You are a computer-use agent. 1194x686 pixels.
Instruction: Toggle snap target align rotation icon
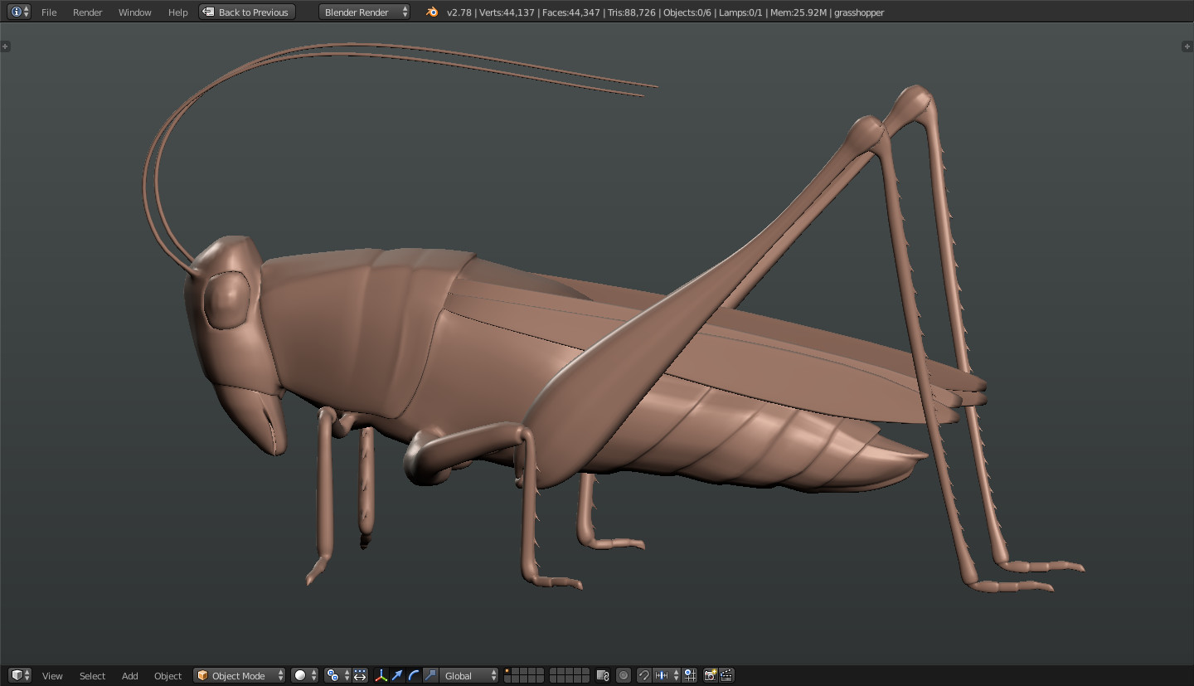point(690,675)
